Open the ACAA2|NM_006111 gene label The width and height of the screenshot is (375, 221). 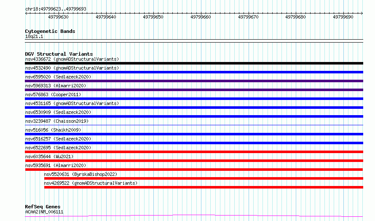coord(44,212)
